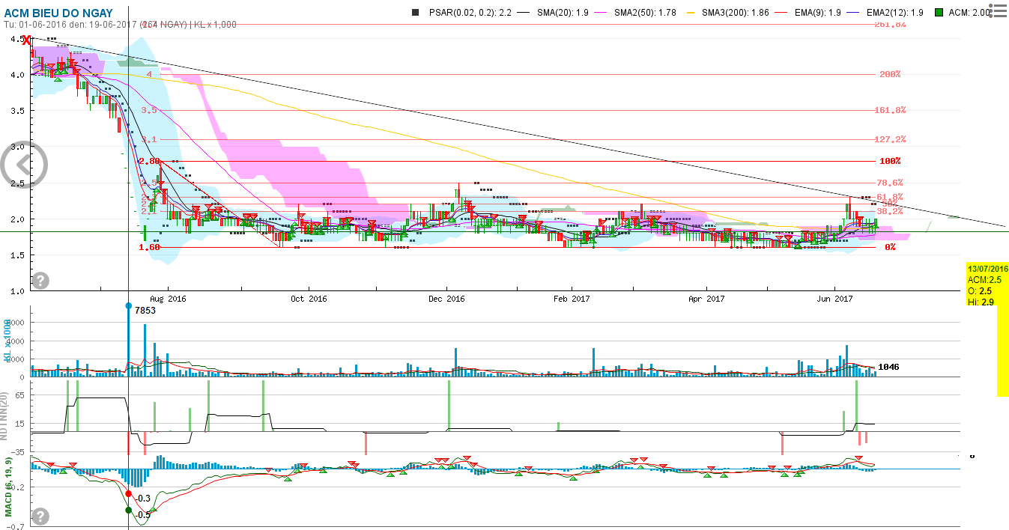Click the 7853 volume peak marker
This screenshot has width=1009, height=530.
(x=129, y=306)
